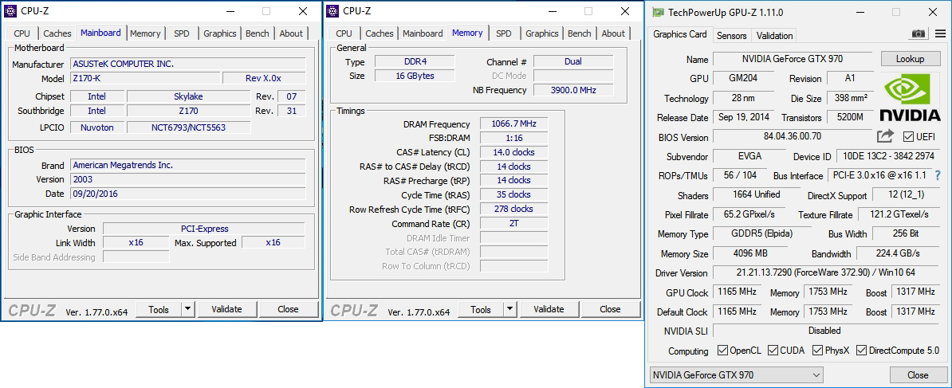The width and height of the screenshot is (952, 388).
Task: Click the ASUSTeK COMPUTER INC. manufacturer field
Action: tap(188, 64)
